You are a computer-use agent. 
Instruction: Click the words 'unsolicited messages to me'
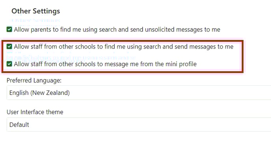point(182,30)
